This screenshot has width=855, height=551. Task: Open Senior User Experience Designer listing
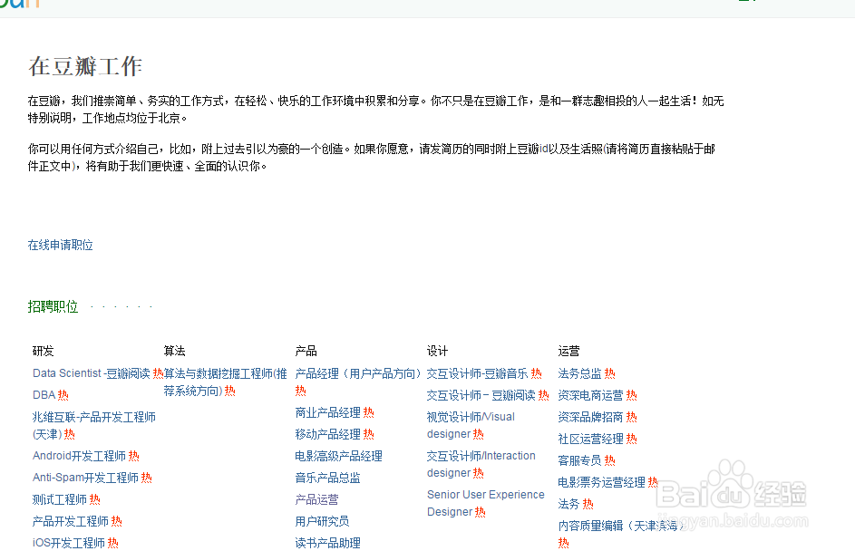pos(485,503)
